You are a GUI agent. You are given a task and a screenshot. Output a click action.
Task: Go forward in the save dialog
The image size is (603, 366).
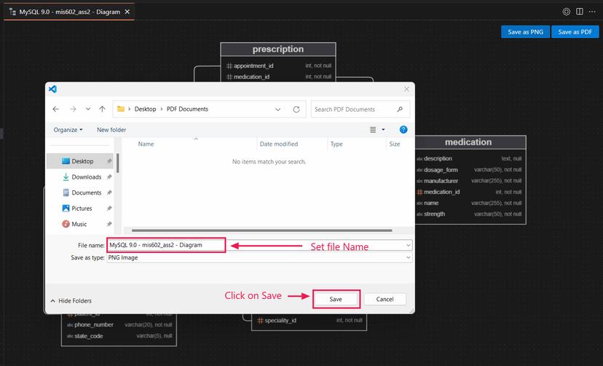pos(73,109)
